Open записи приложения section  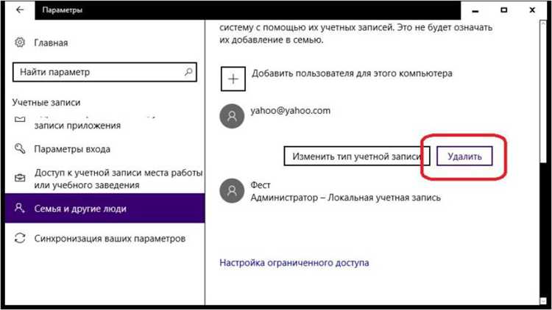click(77, 126)
